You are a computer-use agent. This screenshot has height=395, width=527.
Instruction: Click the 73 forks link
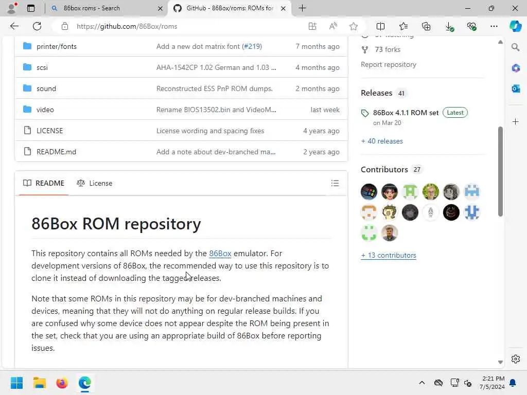[x=388, y=49]
